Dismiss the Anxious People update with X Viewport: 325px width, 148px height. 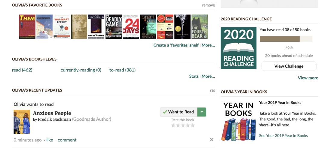212,140
